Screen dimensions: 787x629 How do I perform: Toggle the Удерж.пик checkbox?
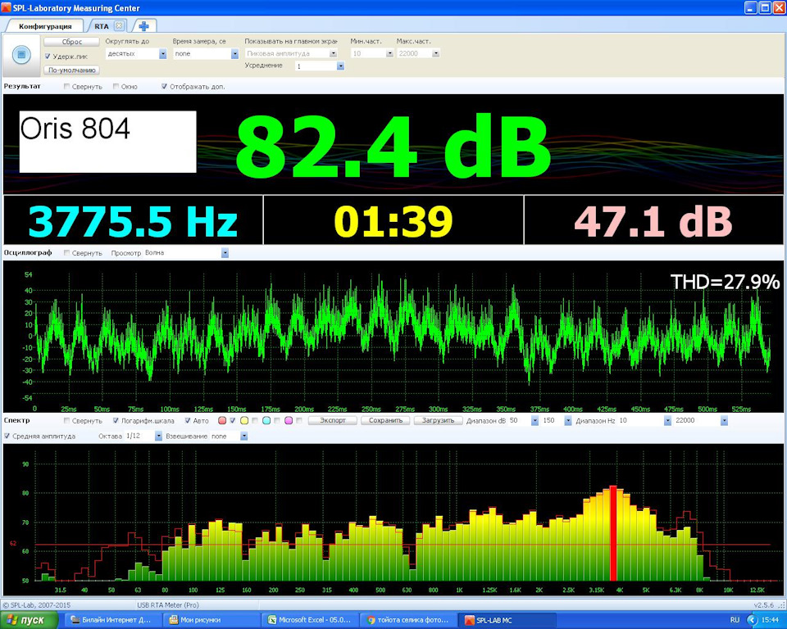point(48,57)
